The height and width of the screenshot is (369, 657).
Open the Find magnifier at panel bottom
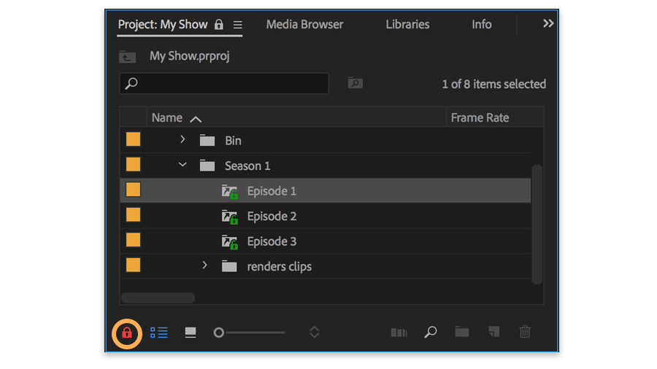(x=431, y=333)
